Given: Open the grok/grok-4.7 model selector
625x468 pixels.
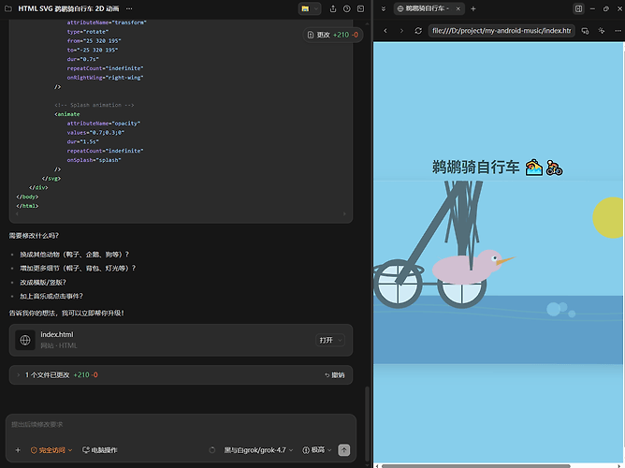Looking at the screenshot, I should [258, 450].
